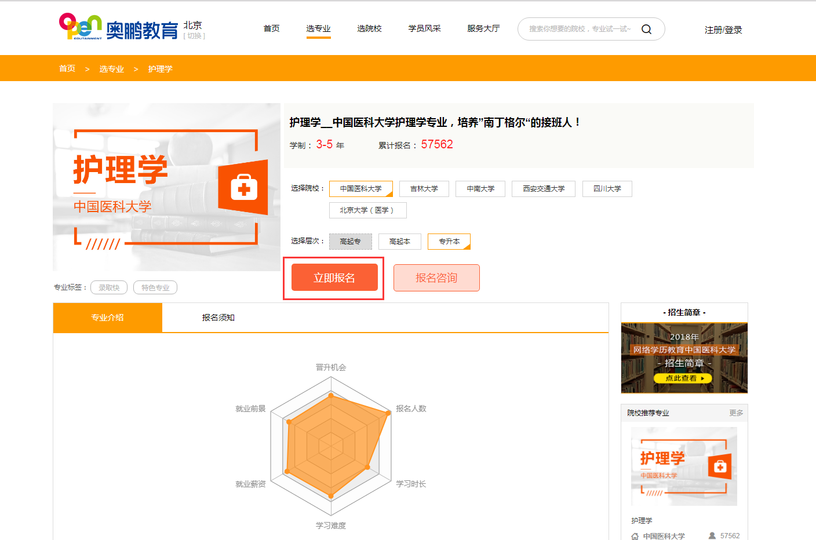This screenshot has width=816, height=540.
Task: Click the 立即报名 enrollment button
Action: coord(333,278)
